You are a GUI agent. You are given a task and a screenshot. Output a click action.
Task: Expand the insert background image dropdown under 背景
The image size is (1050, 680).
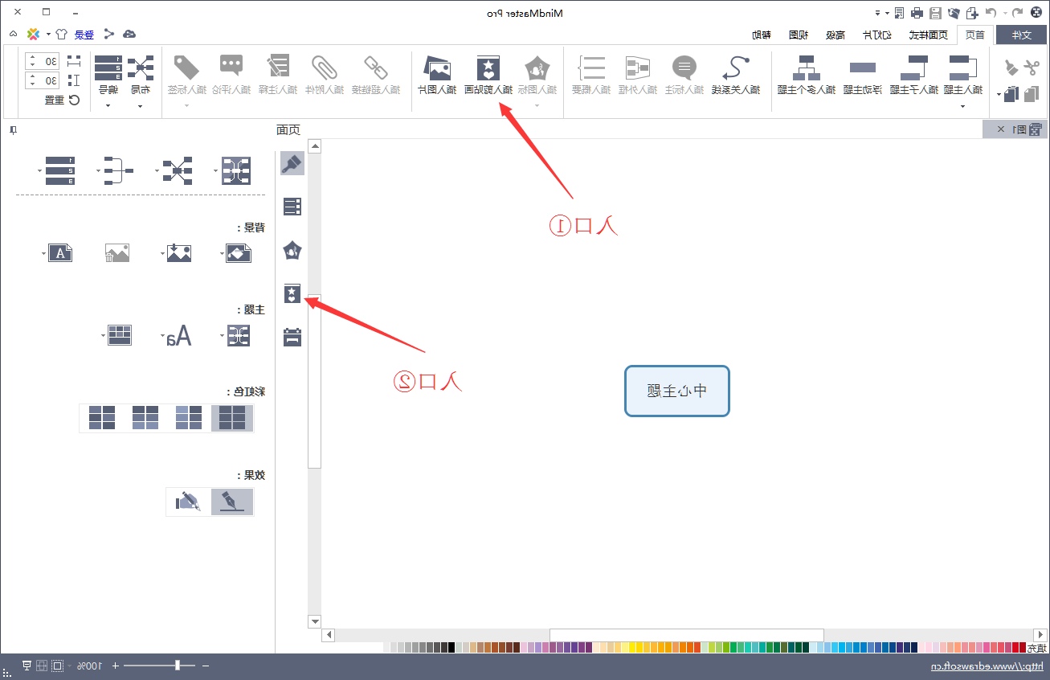point(164,253)
